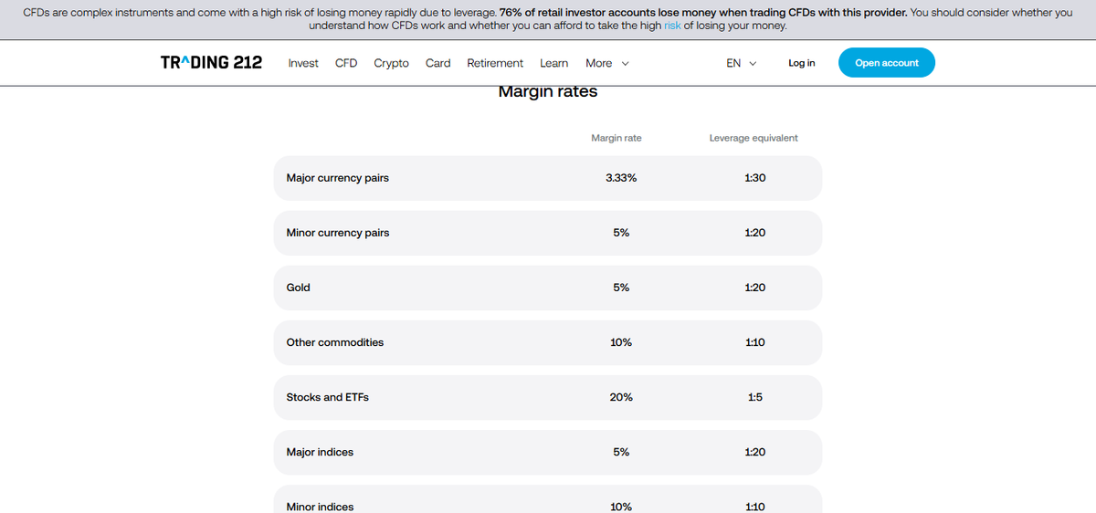Select the Major currency pairs row
Image resolution: width=1096 pixels, height=513 pixels.
coord(548,178)
